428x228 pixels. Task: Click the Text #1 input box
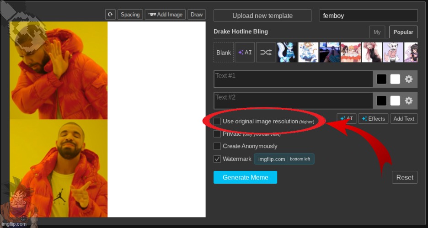pos(294,79)
